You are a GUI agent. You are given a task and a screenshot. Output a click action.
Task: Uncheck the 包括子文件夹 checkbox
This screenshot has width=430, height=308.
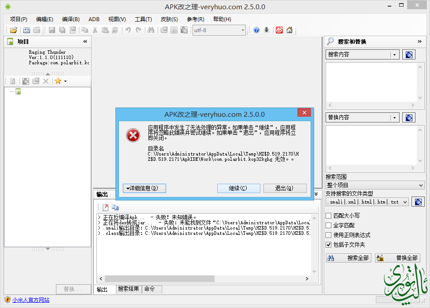pos(329,245)
